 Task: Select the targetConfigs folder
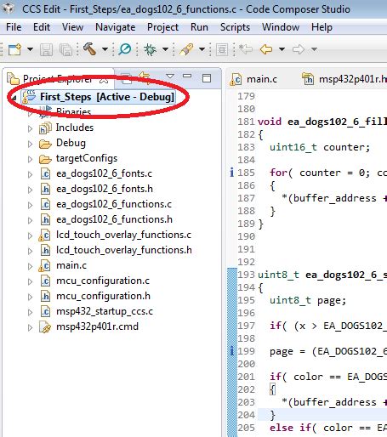click(87, 158)
